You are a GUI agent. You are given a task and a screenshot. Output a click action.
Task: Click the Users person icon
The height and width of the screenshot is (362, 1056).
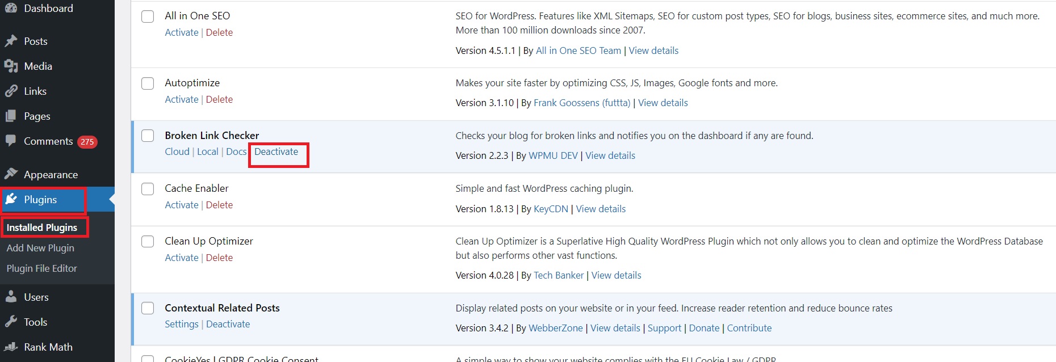pyautogui.click(x=11, y=297)
